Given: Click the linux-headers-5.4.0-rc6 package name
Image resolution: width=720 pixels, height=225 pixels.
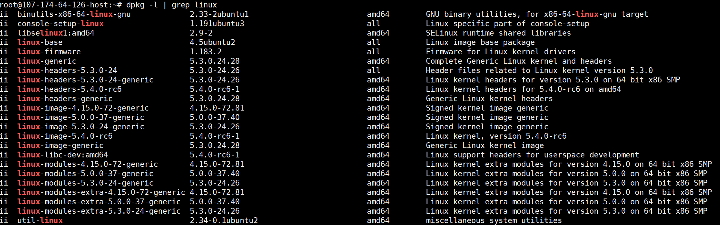Looking at the screenshot, I should [x=69, y=89].
